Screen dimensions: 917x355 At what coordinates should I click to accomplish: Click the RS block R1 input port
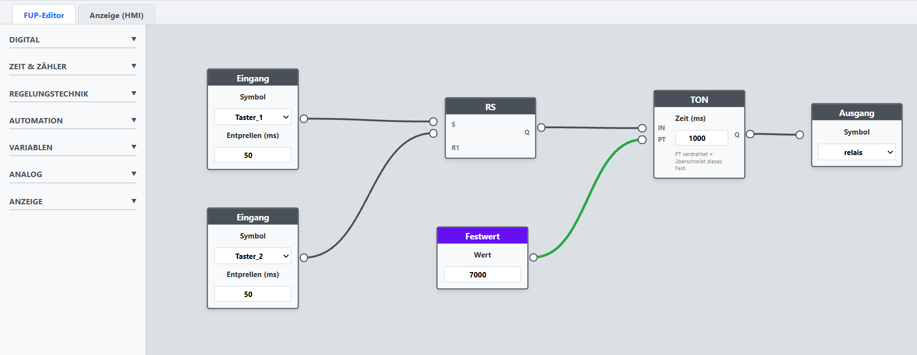coord(433,133)
